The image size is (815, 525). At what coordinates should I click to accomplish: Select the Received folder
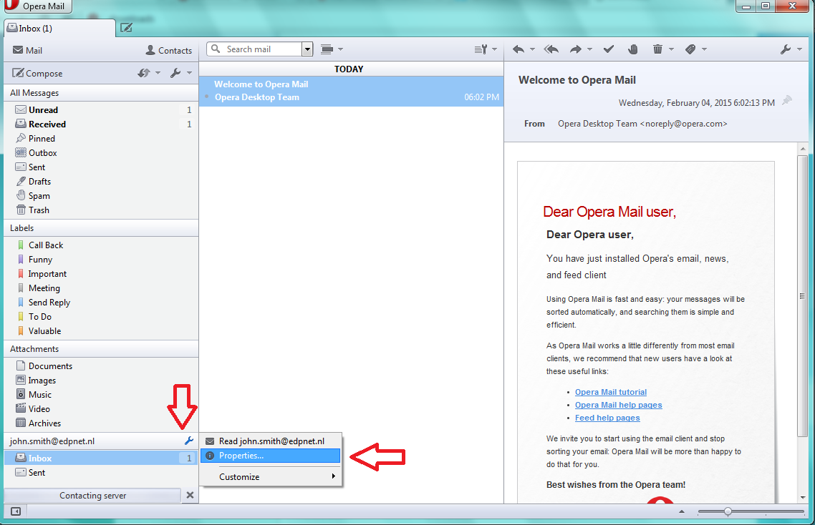[x=102, y=124]
